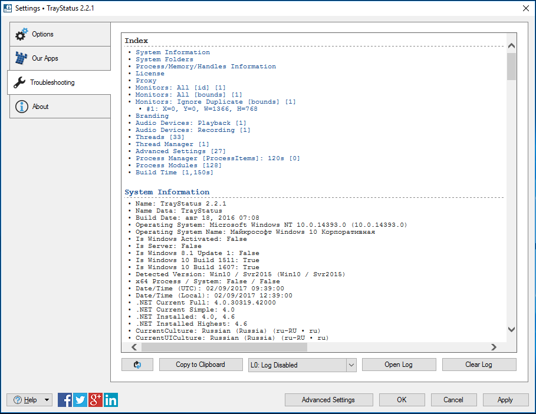Image resolution: width=536 pixels, height=414 pixels.
Task: Click the horizontal scrollbar thumb
Action: (224, 347)
